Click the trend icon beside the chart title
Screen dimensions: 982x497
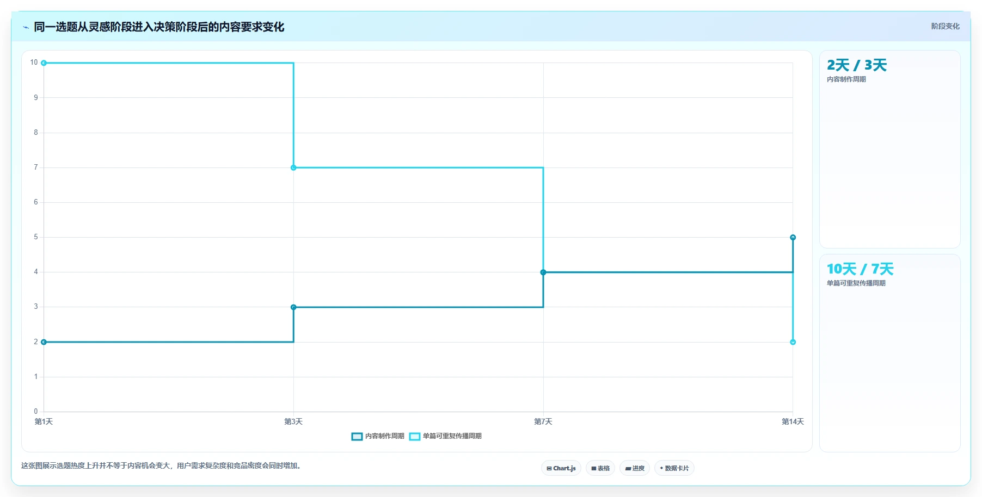(26, 27)
